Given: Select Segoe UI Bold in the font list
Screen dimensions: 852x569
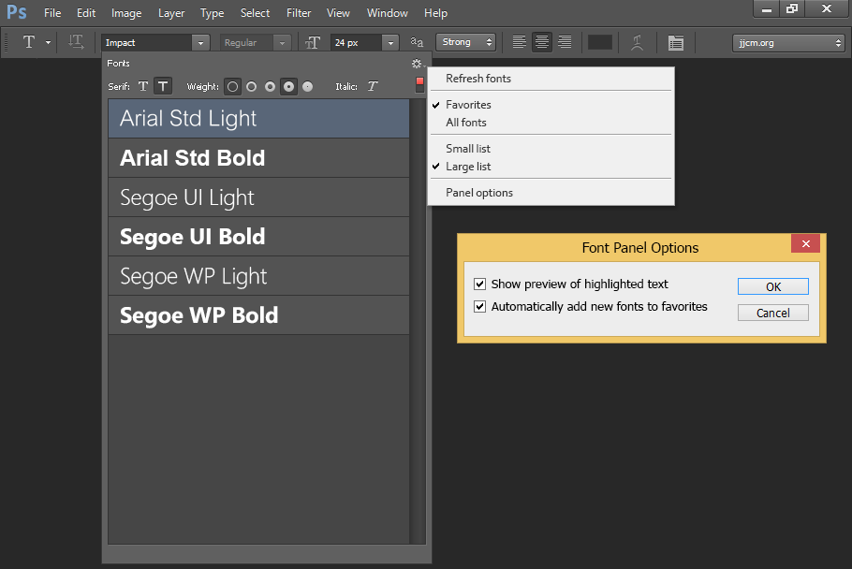Looking at the screenshot, I should 258,237.
